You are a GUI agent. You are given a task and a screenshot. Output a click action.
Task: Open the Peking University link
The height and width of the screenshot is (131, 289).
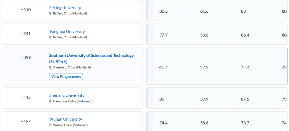click(65, 8)
